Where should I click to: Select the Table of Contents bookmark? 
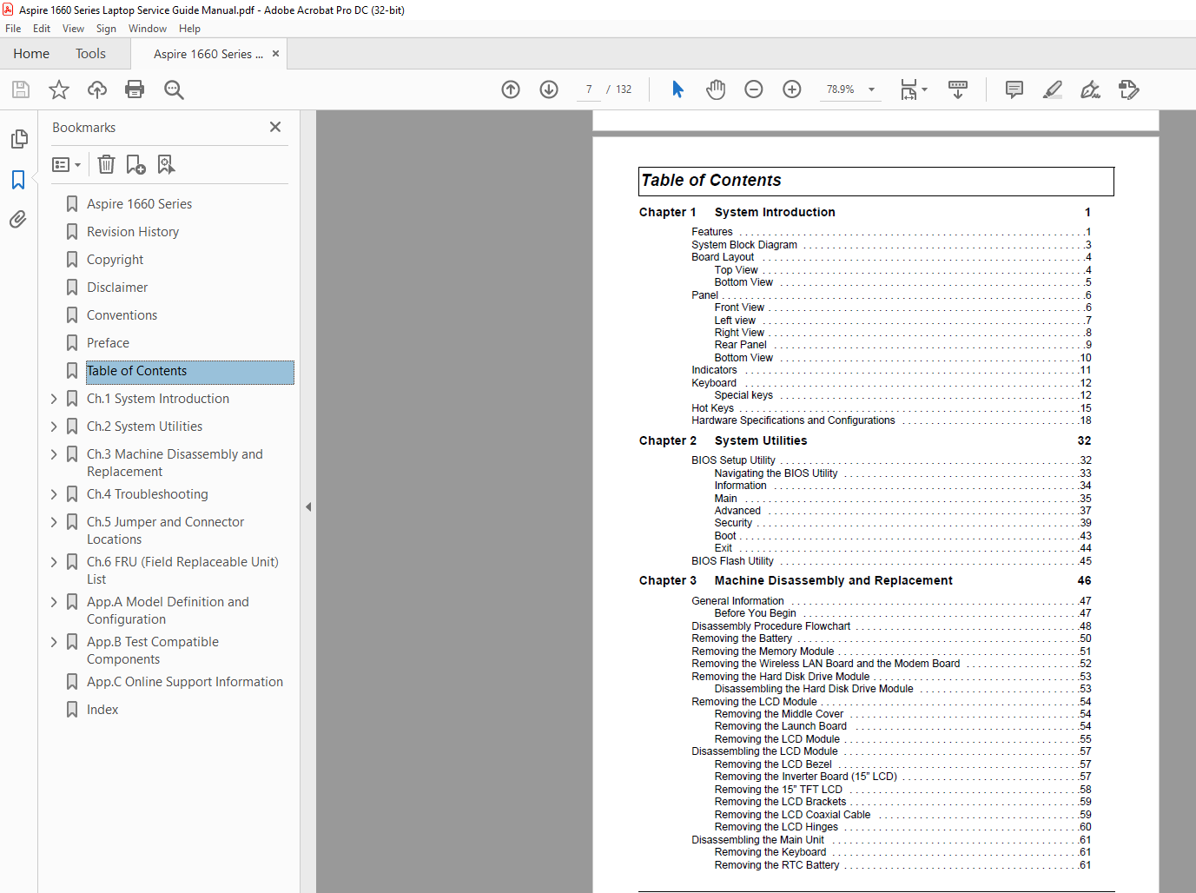click(x=189, y=372)
